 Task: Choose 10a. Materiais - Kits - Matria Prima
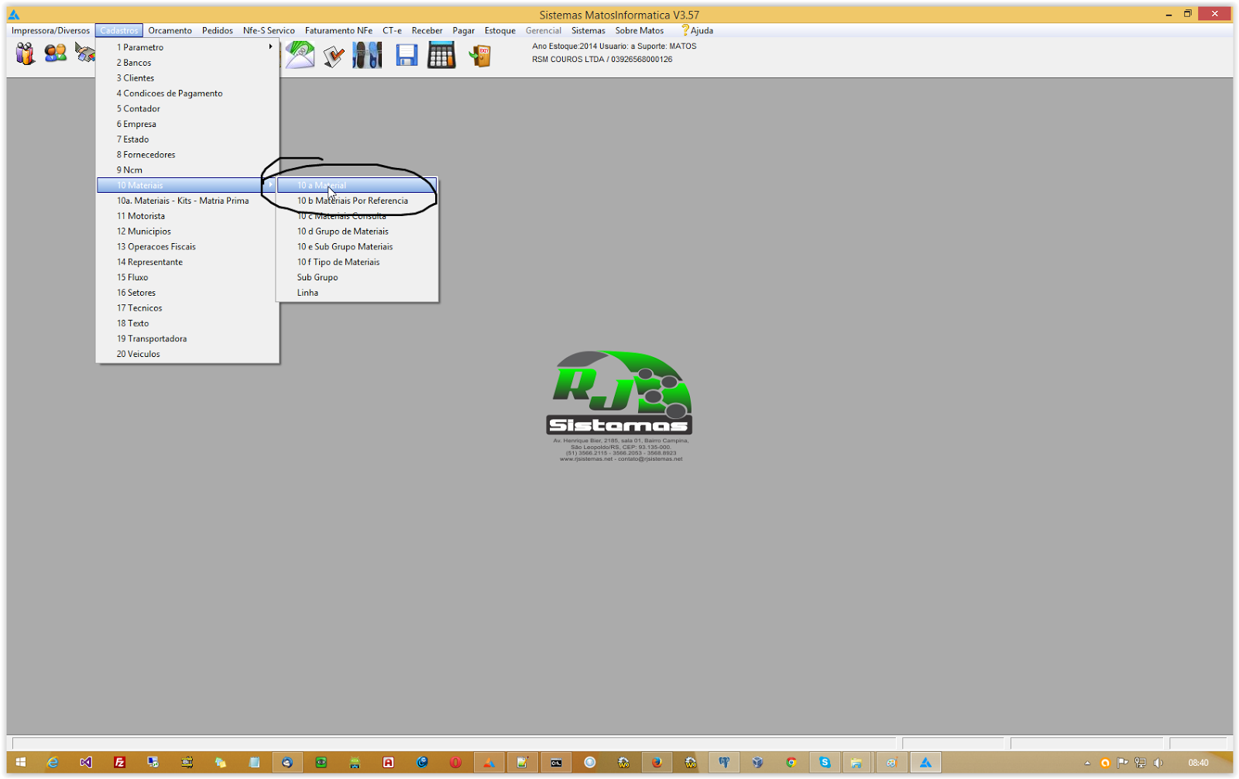[x=187, y=201]
